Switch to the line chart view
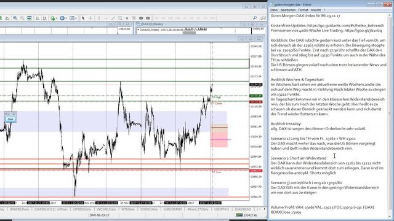 [7, 18]
